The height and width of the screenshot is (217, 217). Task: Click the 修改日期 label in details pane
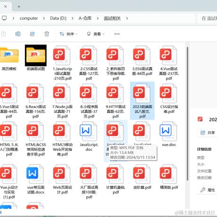tap(204, 178)
